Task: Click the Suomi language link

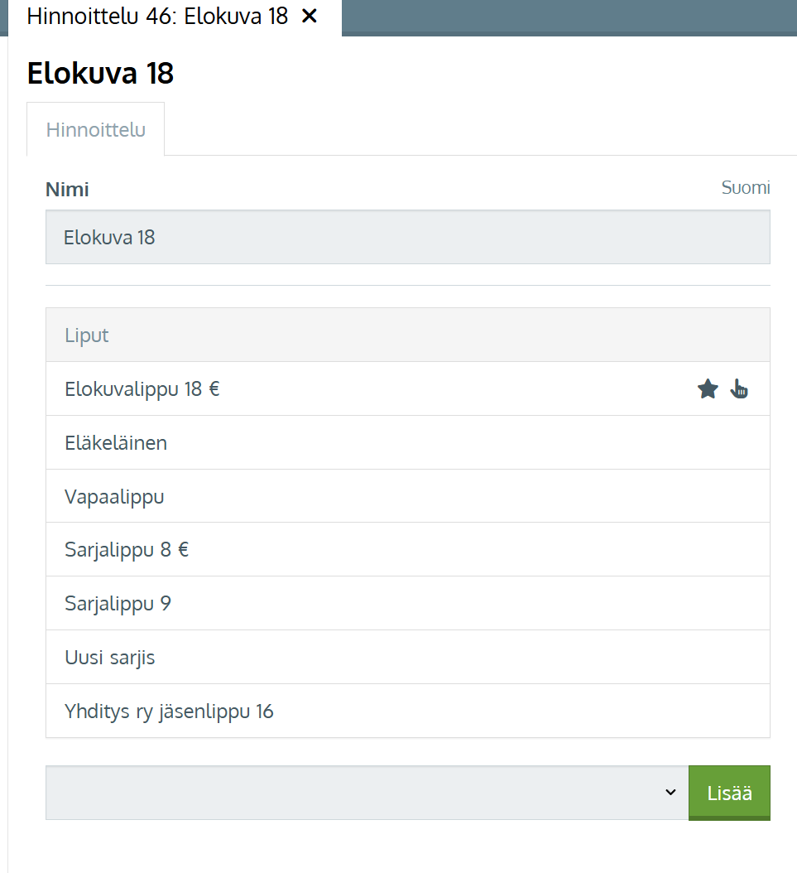Action: (x=745, y=188)
